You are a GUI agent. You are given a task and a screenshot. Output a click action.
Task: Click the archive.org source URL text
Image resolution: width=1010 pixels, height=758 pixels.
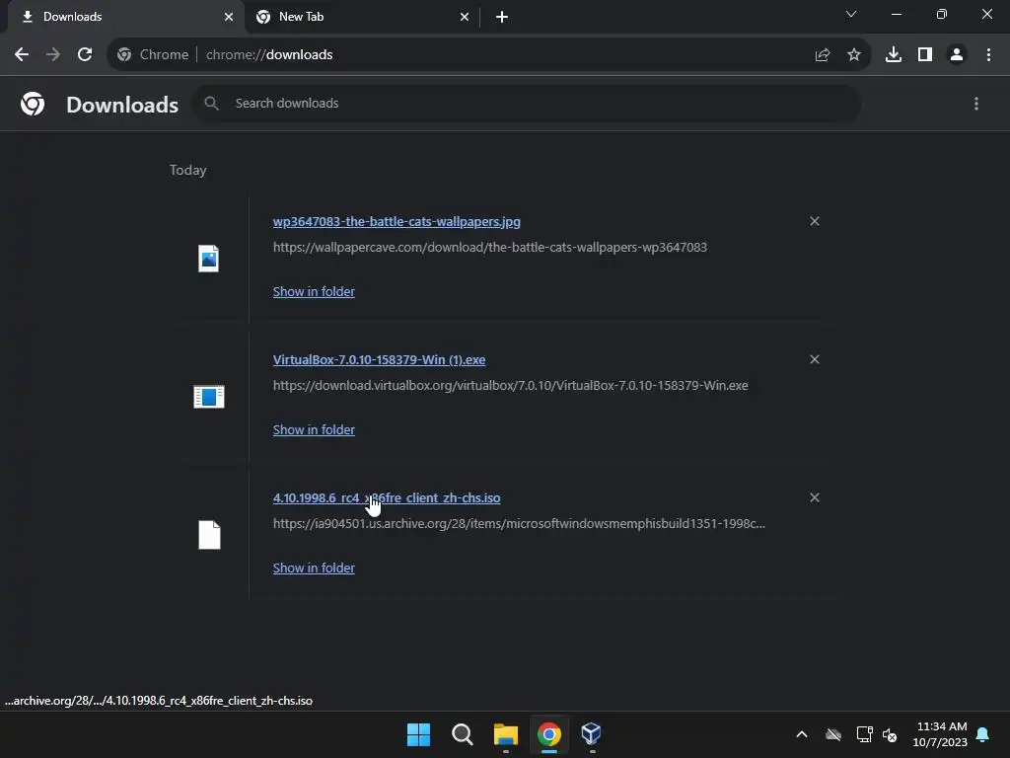coord(519,524)
